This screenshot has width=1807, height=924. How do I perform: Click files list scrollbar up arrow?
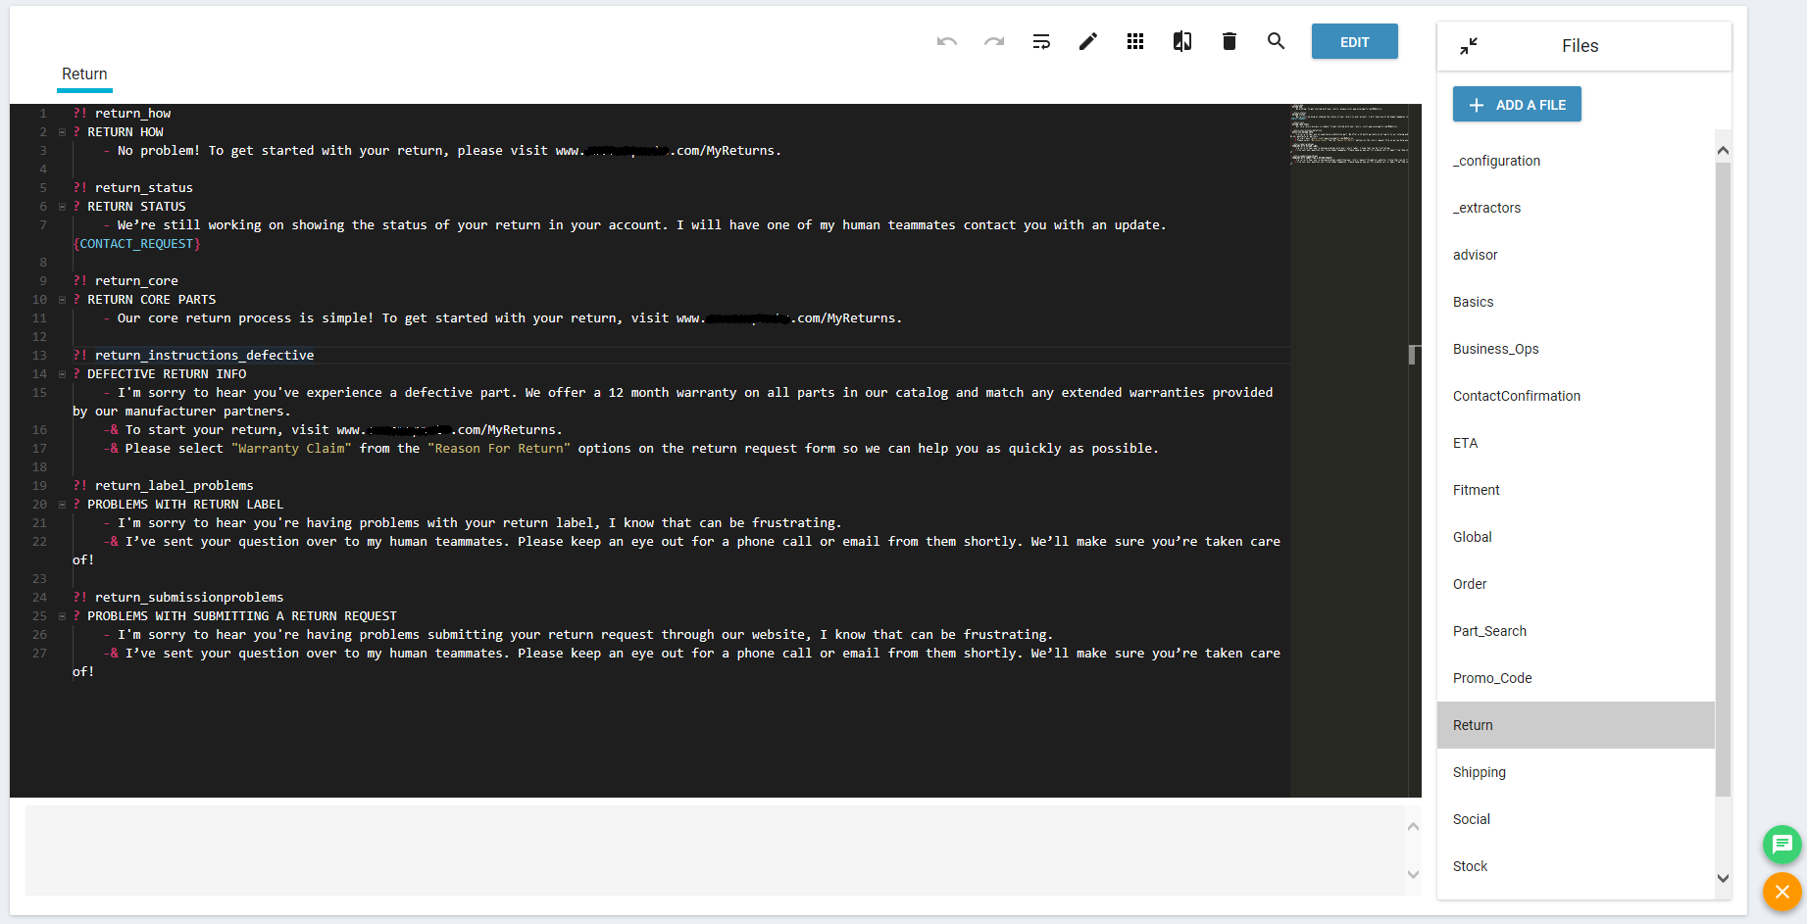(x=1723, y=151)
